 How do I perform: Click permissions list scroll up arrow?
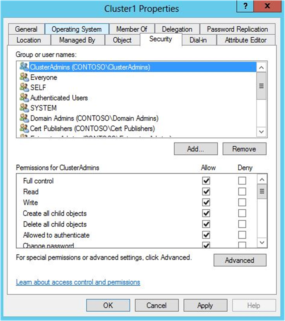tap(262, 180)
